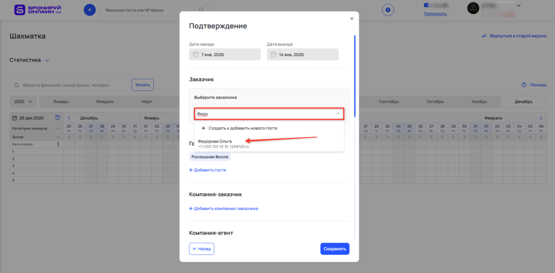Open the help question mark icon

388,10
